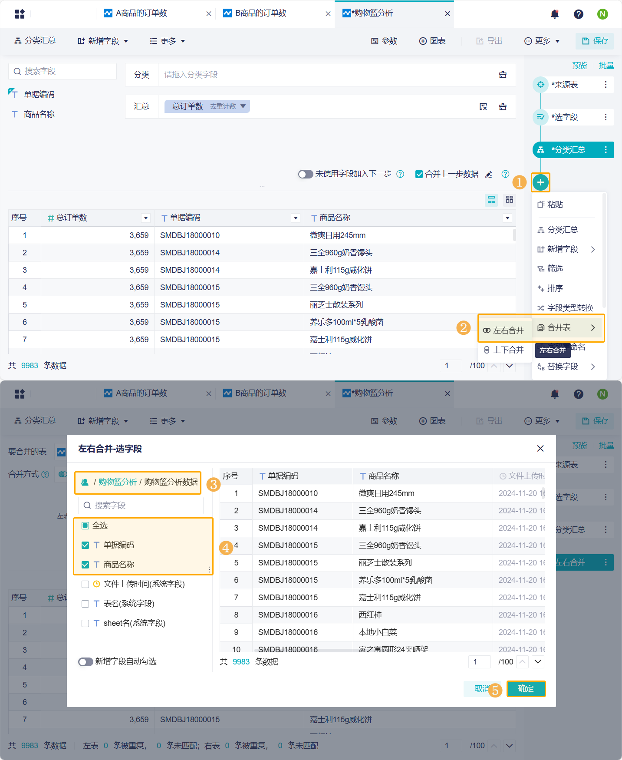Check the sheet名(系统字段) checkbox
The image size is (622, 760).
pyautogui.click(x=86, y=623)
